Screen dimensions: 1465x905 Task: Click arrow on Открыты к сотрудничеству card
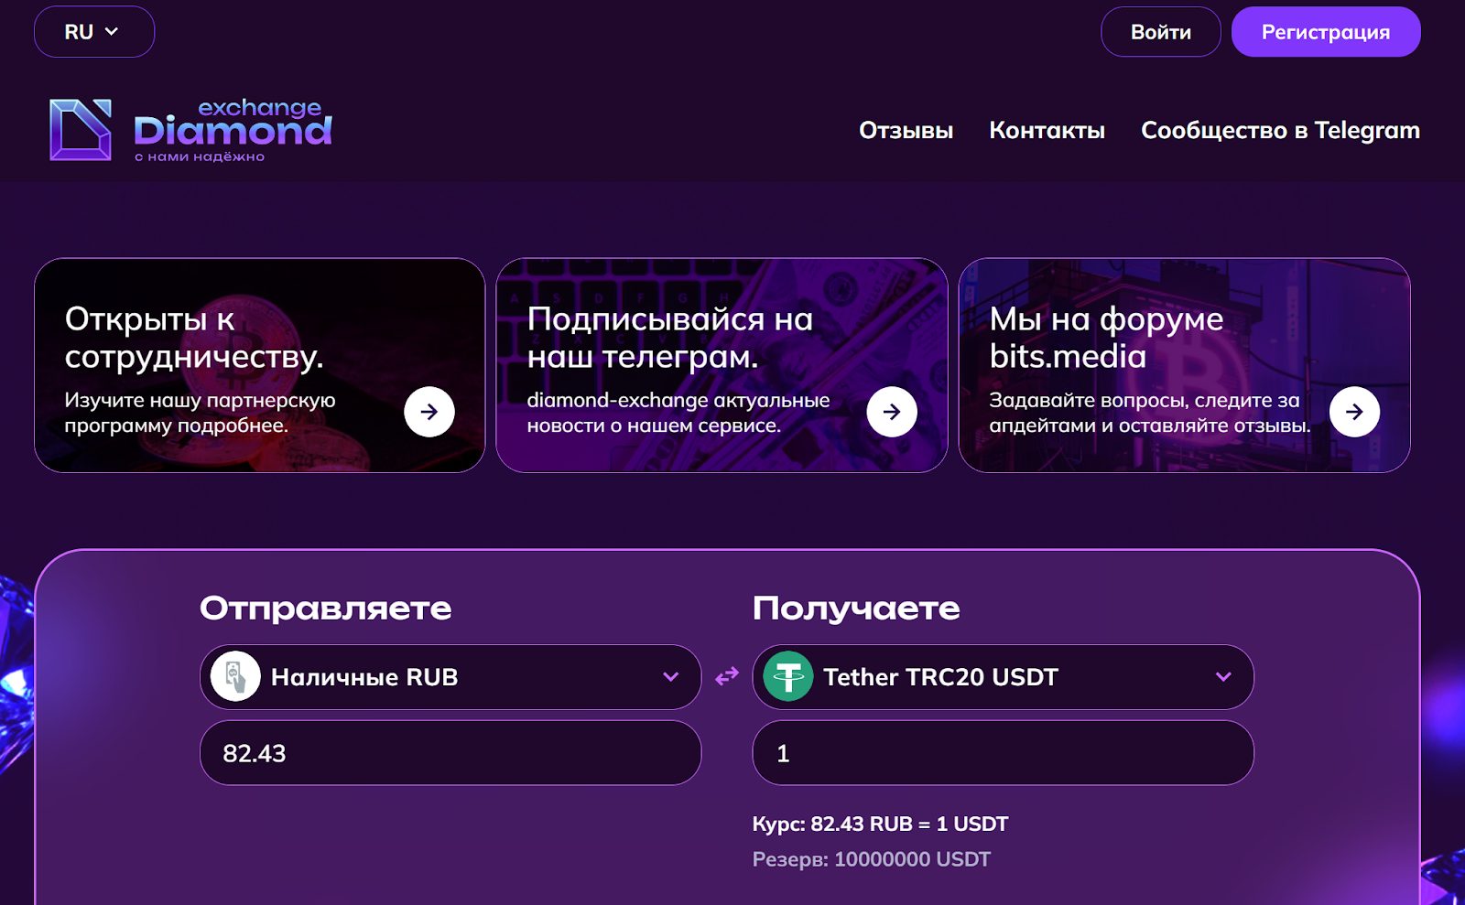click(x=429, y=412)
